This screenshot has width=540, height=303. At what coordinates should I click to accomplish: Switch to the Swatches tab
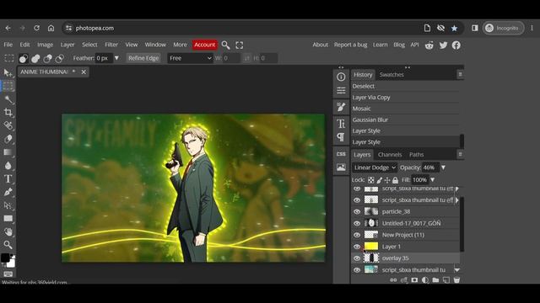[391, 75]
